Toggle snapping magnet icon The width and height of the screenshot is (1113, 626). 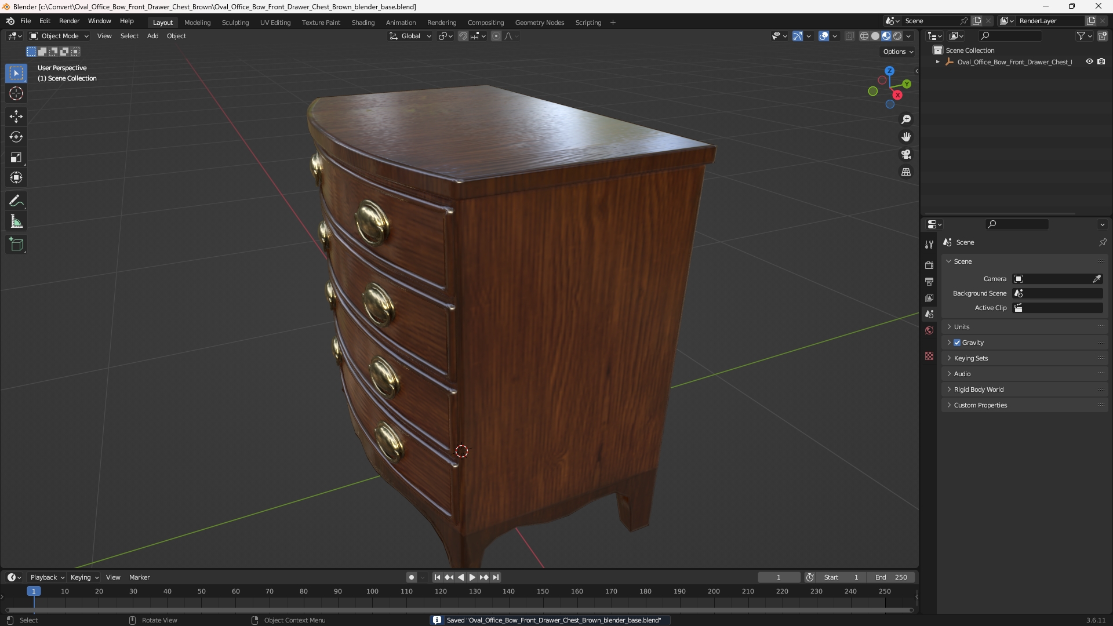click(x=463, y=36)
